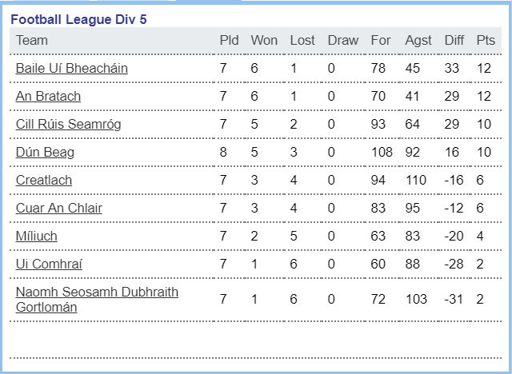Screen dimensions: 512x374
Task: Click the Pts column header
Action: 486,41
